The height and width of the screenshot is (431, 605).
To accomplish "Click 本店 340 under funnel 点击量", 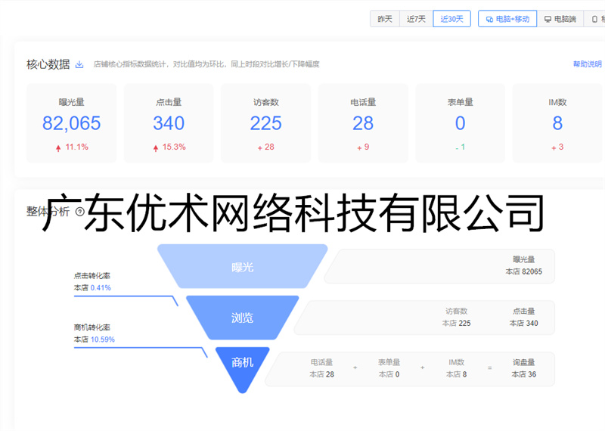I will click(523, 324).
